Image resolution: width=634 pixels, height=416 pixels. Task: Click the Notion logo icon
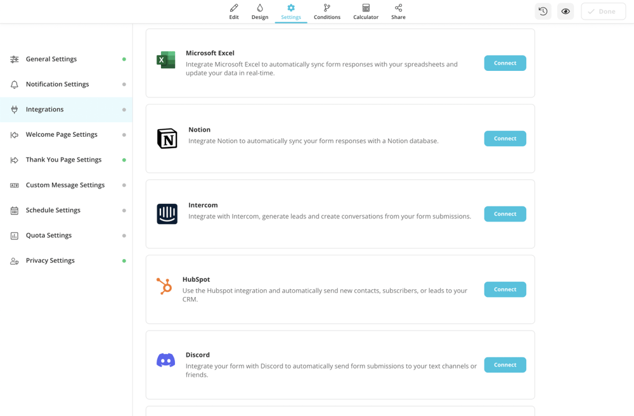coord(167,139)
